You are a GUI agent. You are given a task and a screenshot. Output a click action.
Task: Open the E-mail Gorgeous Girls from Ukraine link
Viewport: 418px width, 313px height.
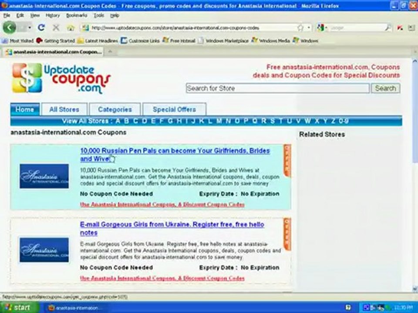(172, 228)
